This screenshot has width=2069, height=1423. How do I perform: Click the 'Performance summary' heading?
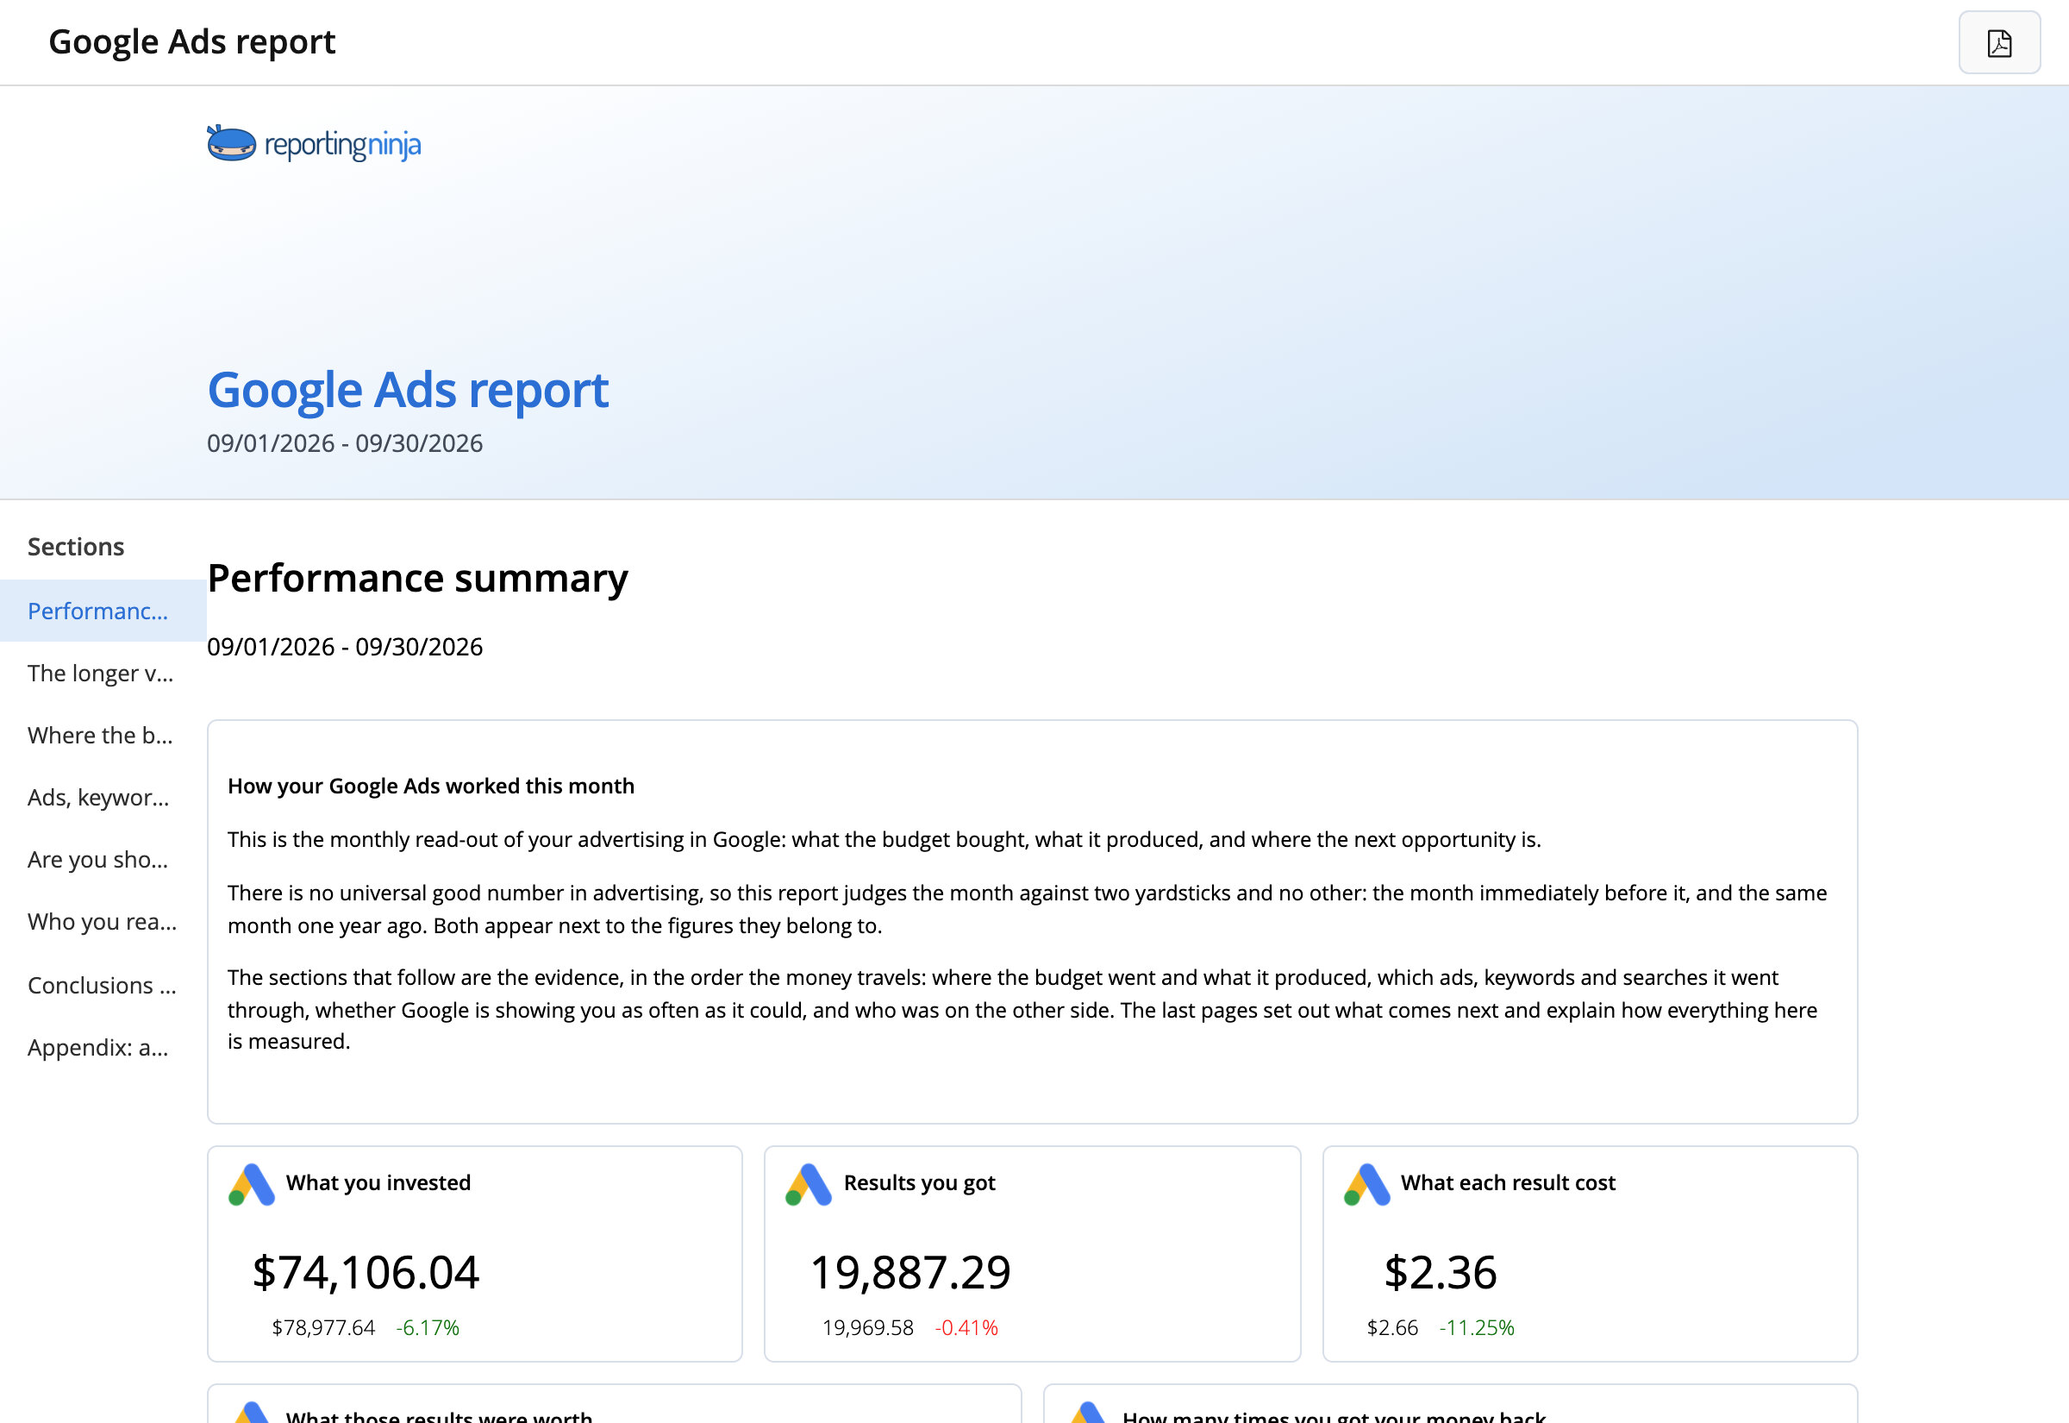(417, 579)
